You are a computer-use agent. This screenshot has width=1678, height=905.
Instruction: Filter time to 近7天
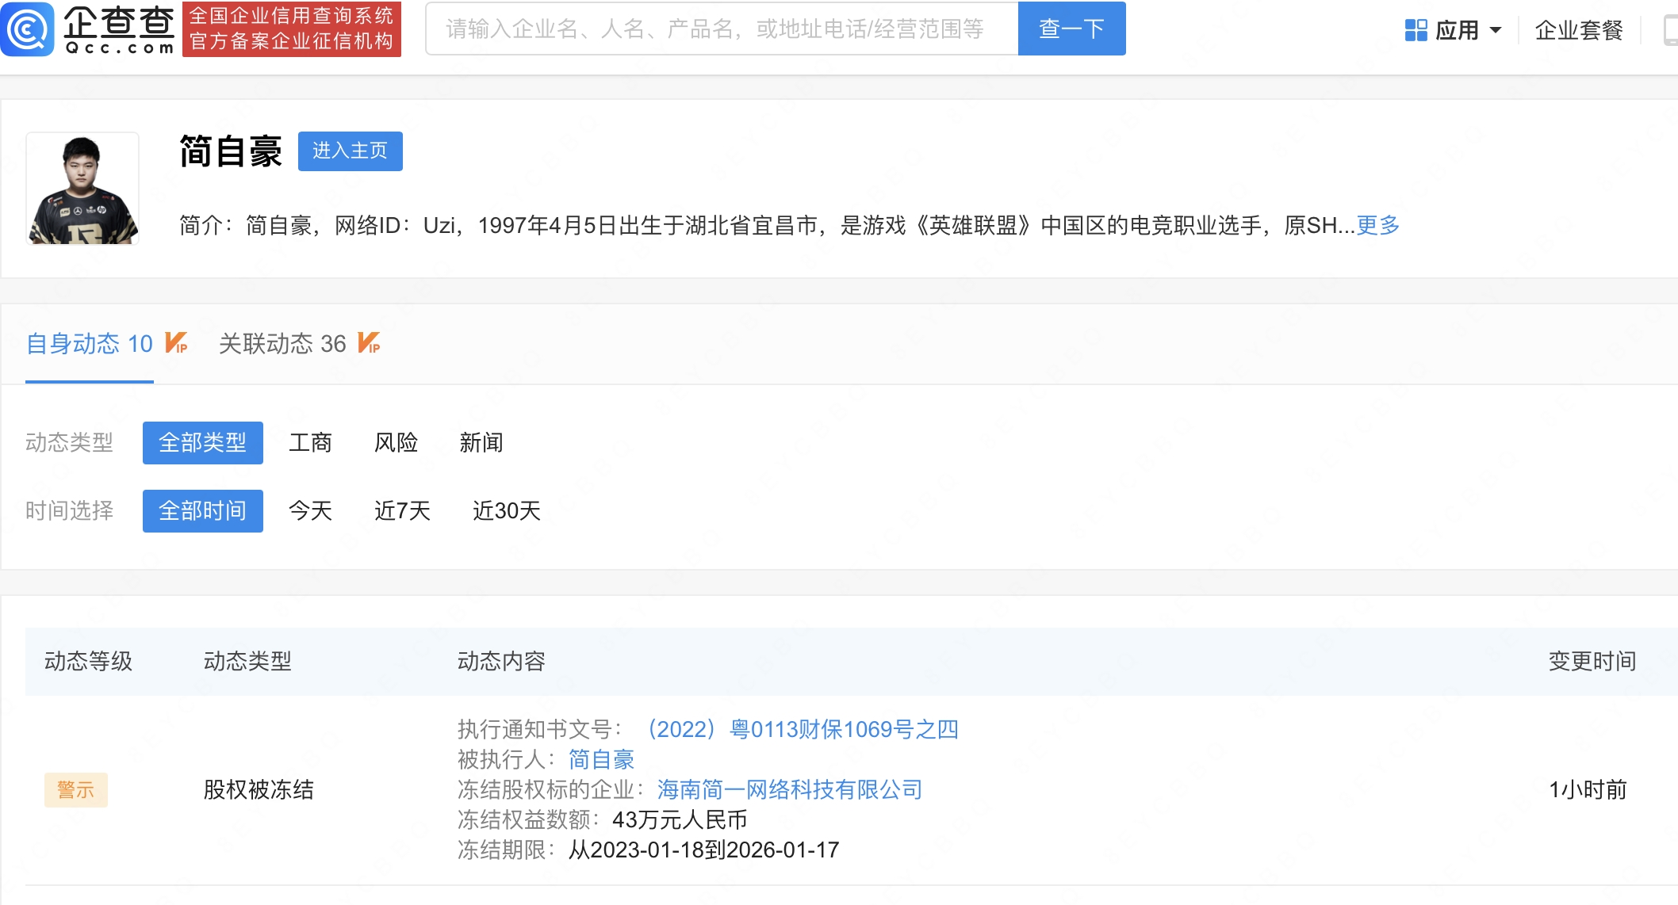[x=402, y=510]
